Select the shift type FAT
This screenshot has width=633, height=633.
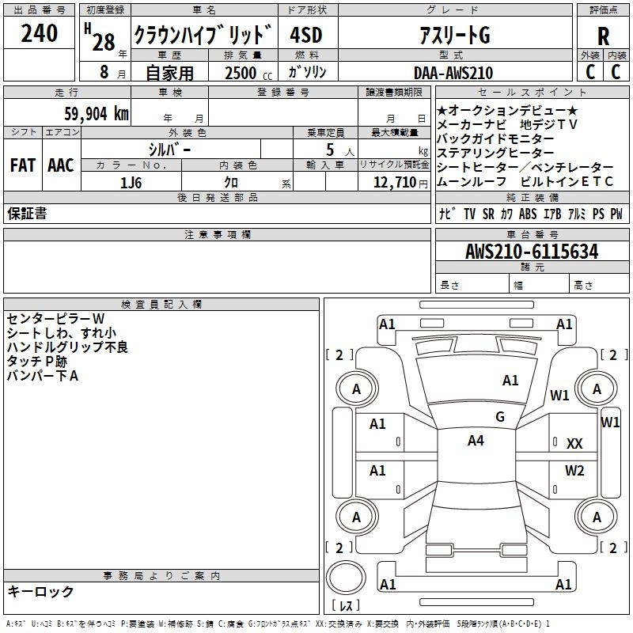pos(23,165)
